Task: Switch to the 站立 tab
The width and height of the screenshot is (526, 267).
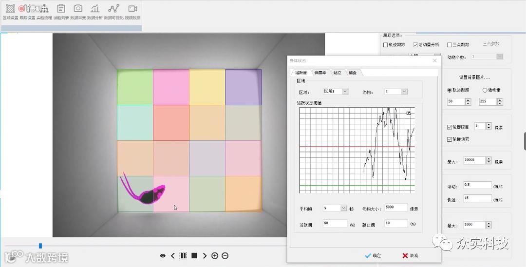Action: tap(338, 73)
